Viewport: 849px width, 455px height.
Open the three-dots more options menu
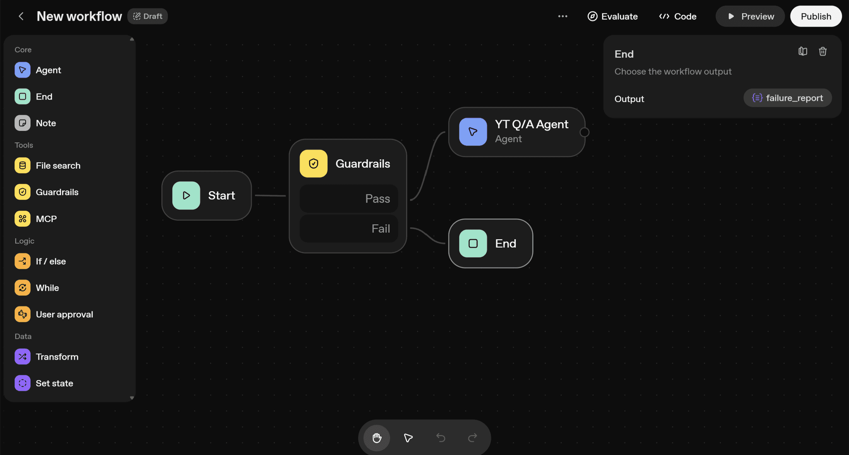coord(563,16)
